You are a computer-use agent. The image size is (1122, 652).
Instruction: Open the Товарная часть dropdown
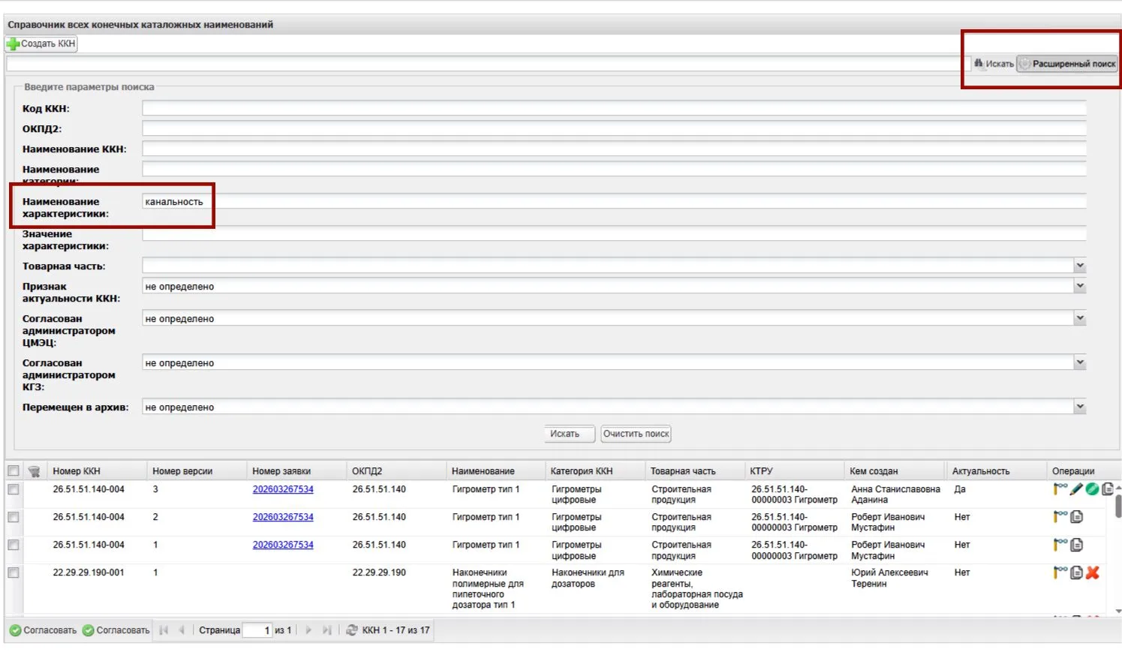coord(1079,266)
